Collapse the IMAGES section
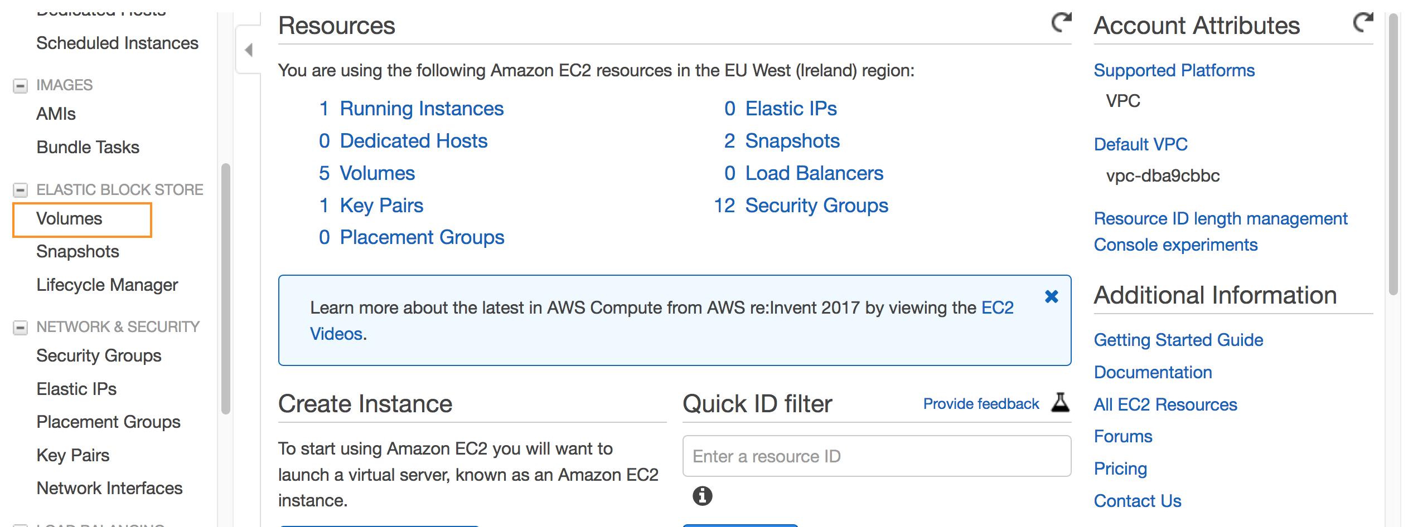Screen dimensions: 1413x527 pos(20,86)
